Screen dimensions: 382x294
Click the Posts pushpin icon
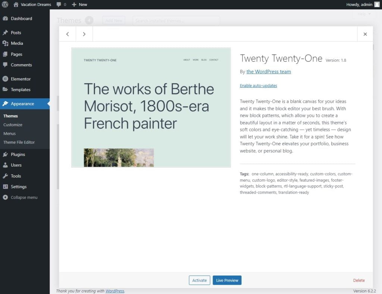5,33
